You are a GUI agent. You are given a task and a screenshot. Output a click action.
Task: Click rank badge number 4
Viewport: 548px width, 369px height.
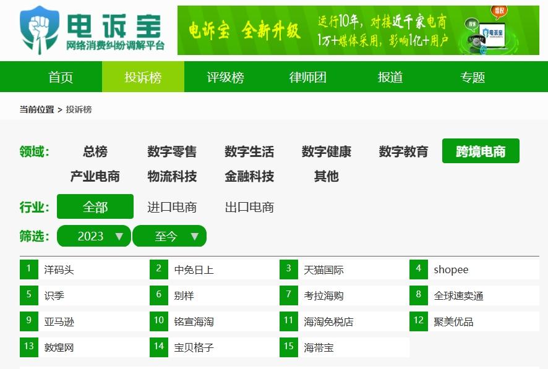(x=419, y=269)
